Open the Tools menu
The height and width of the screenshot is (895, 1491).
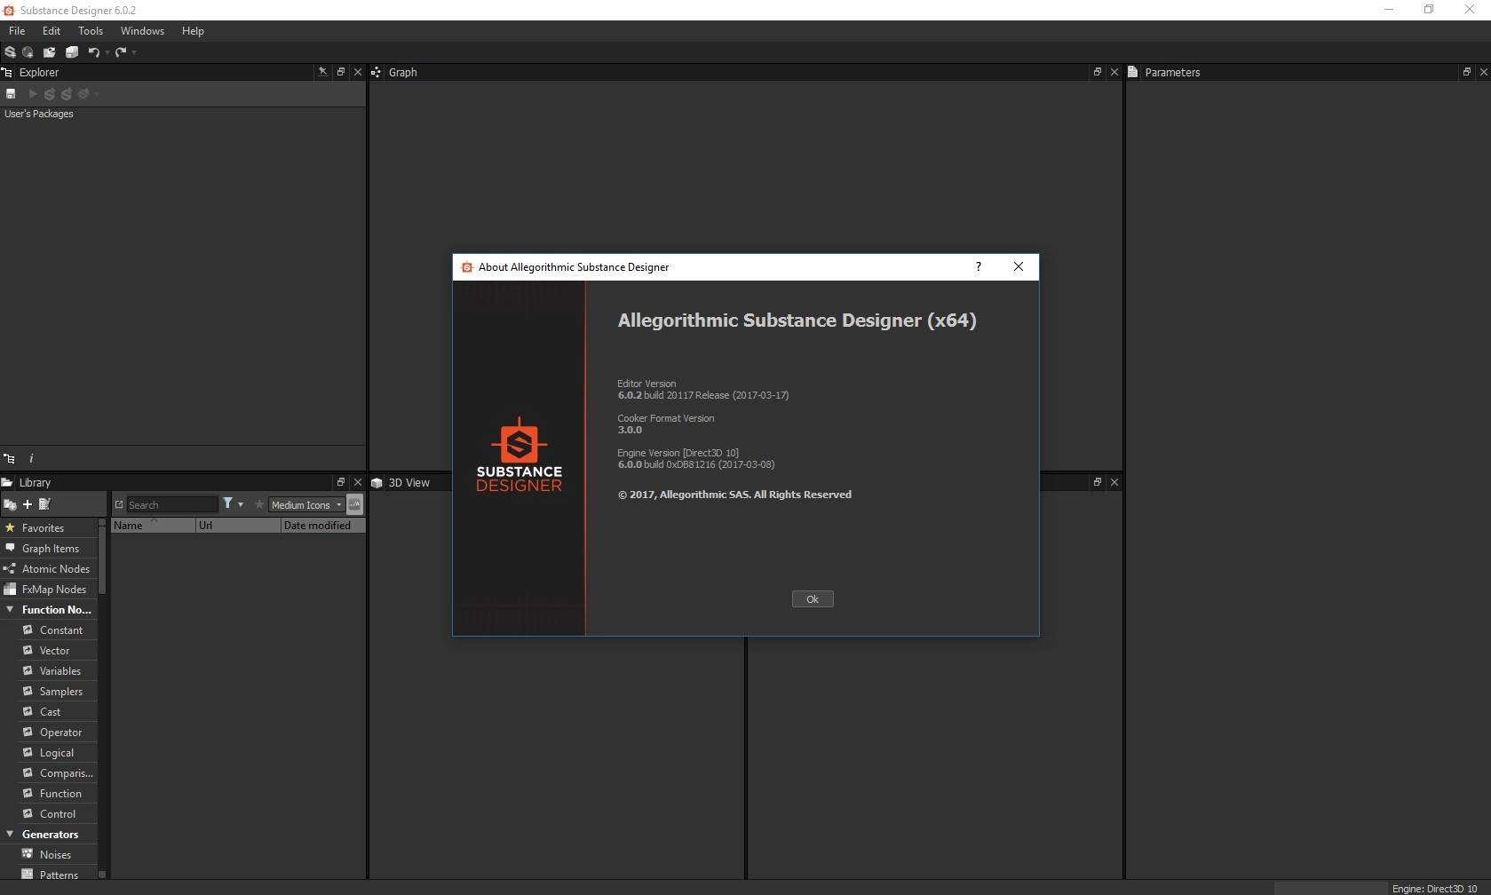[91, 30]
